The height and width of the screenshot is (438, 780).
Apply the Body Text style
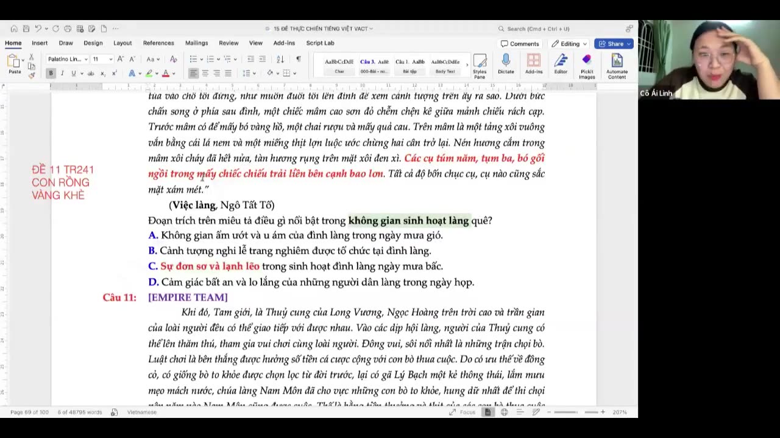(445, 66)
